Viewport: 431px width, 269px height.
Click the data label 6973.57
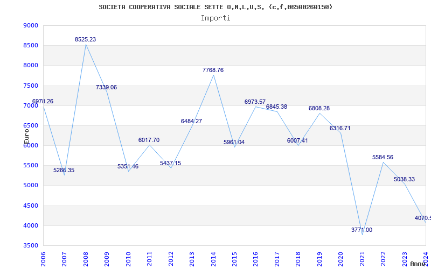pyautogui.click(x=255, y=102)
